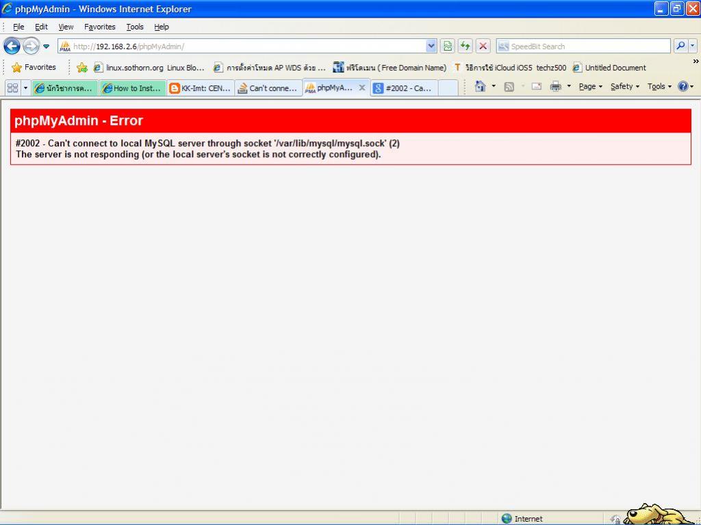Toggle the Compatibility View icon
The height and width of the screenshot is (525, 701).
coord(448,46)
